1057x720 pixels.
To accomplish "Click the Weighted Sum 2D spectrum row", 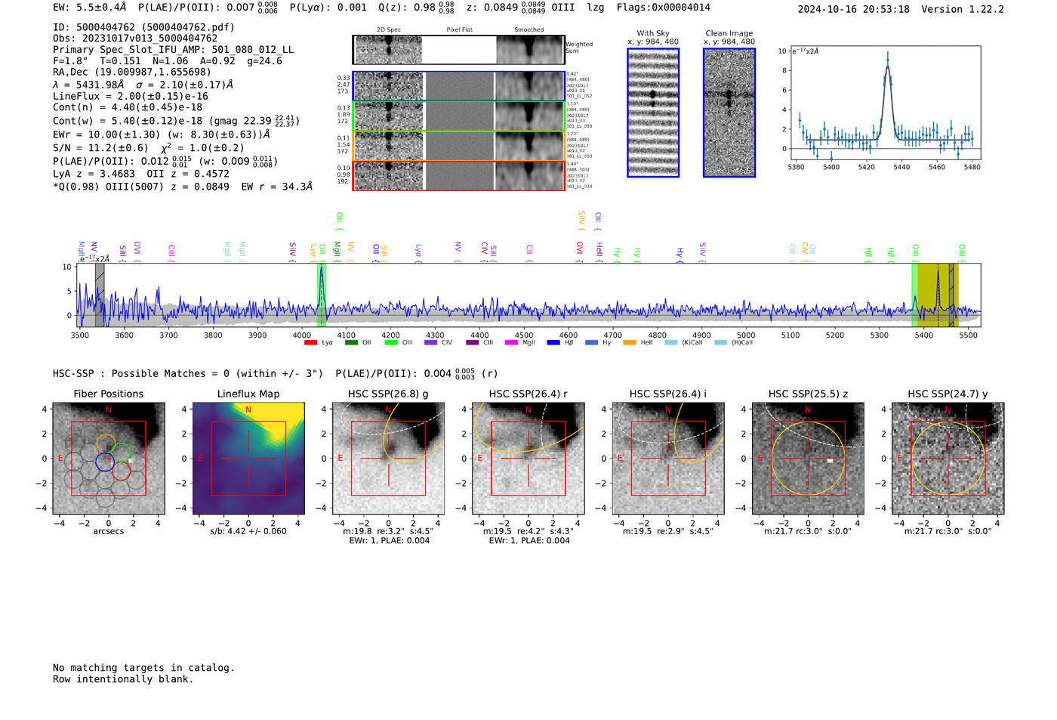I will pyautogui.click(x=459, y=50).
